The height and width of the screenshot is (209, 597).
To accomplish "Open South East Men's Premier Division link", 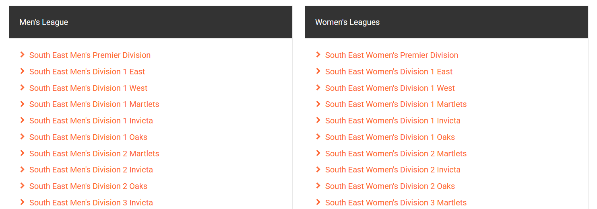I will 90,55.
